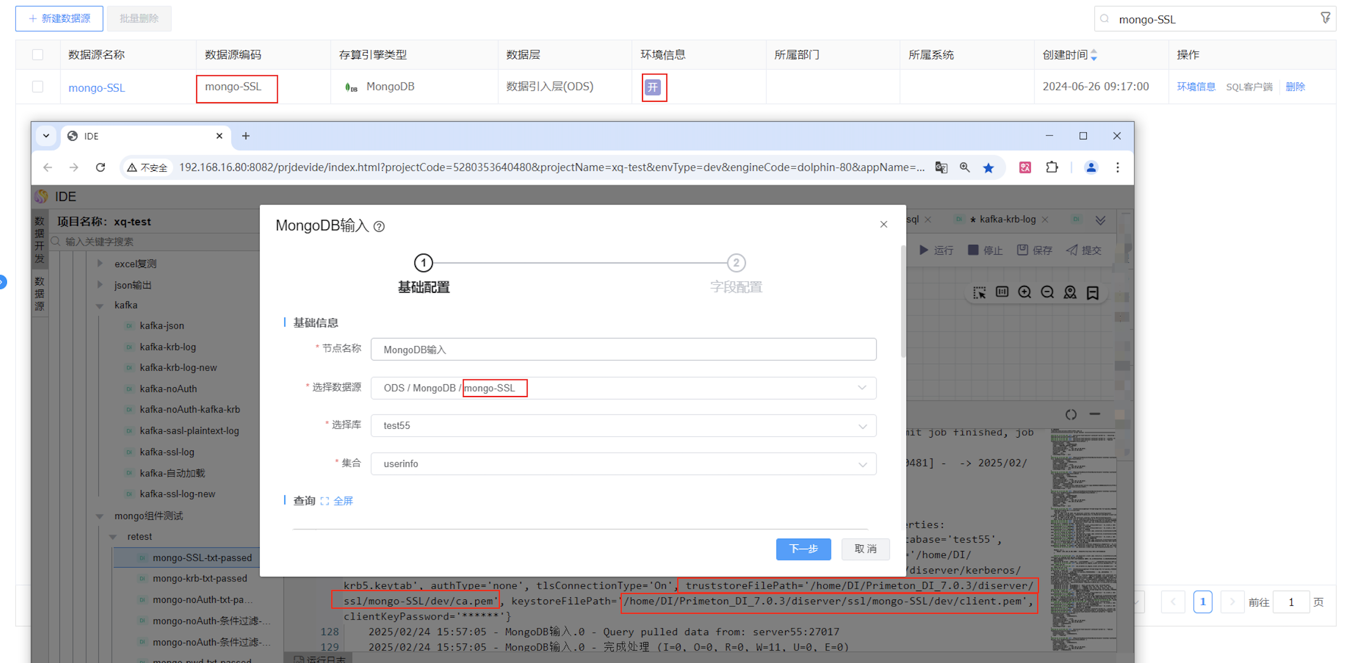Image resolution: width=1368 pixels, height=663 pixels.
Task: Reload the IDE browser page
Action: pos(100,168)
